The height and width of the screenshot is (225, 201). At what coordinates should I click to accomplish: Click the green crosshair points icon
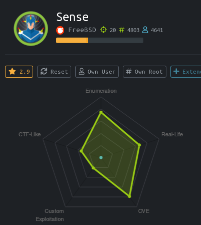point(103,30)
